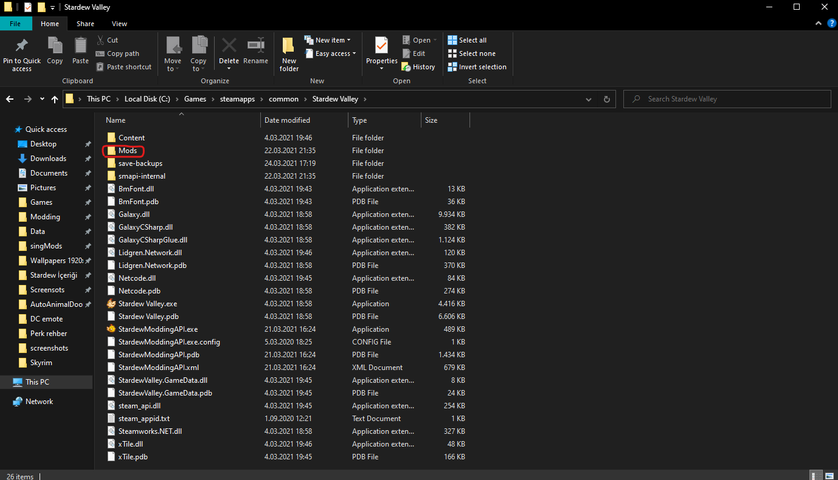Viewport: 838px width, 480px height.
Task: Switch to large icons view in status bar
Action: coord(828,475)
